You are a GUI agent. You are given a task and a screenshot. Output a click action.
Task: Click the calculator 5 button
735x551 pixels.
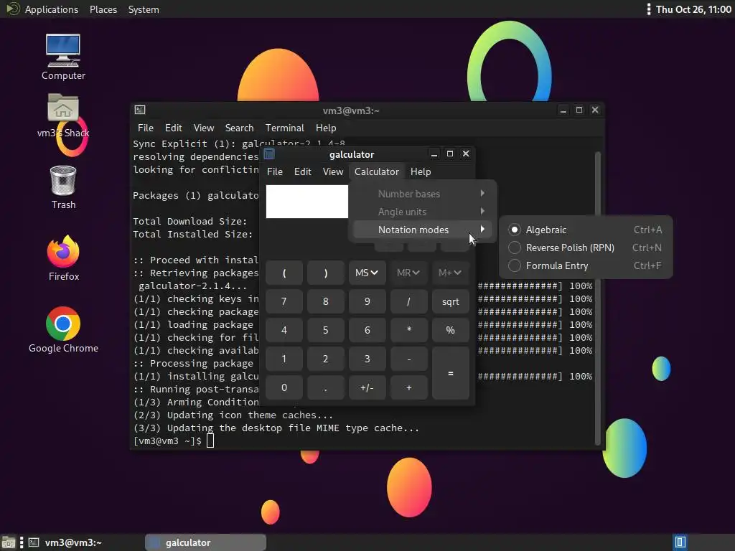[x=325, y=330]
